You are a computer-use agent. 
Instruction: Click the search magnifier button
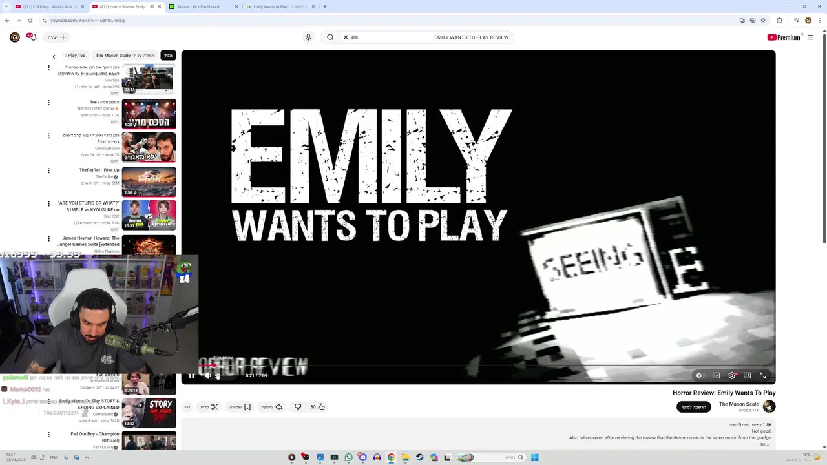(x=330, y=37)
